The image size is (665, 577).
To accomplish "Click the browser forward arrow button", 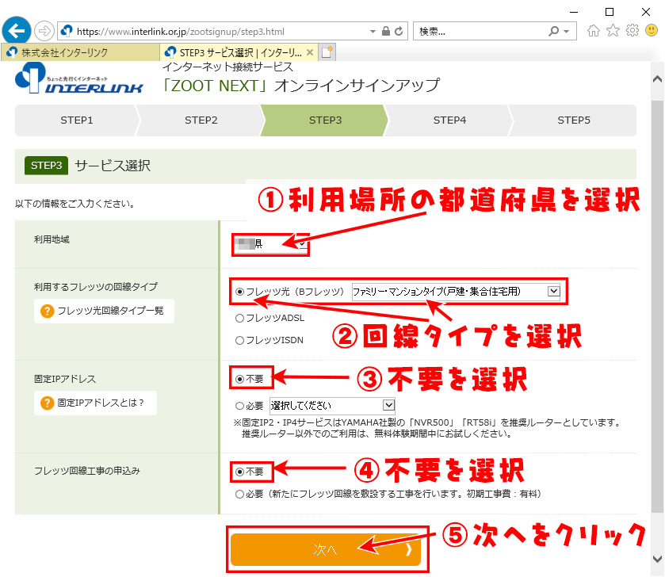I will pos(44,31).
